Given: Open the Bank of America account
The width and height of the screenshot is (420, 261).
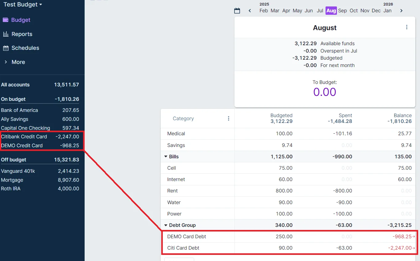Looking at the screenshot, I should [x=19, y=110].
